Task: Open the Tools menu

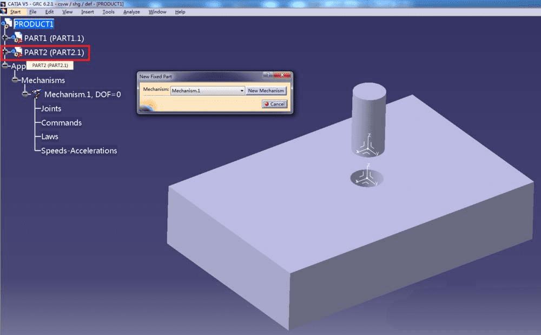Action: [x=108, y=12]
